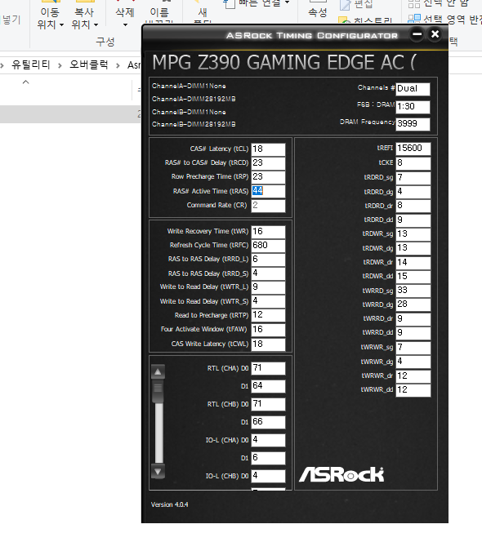Click the 선택 영역 반전 option in Explorer ribbon
Image resolution: width=482 pixels, height=542 pixels.
445,19
